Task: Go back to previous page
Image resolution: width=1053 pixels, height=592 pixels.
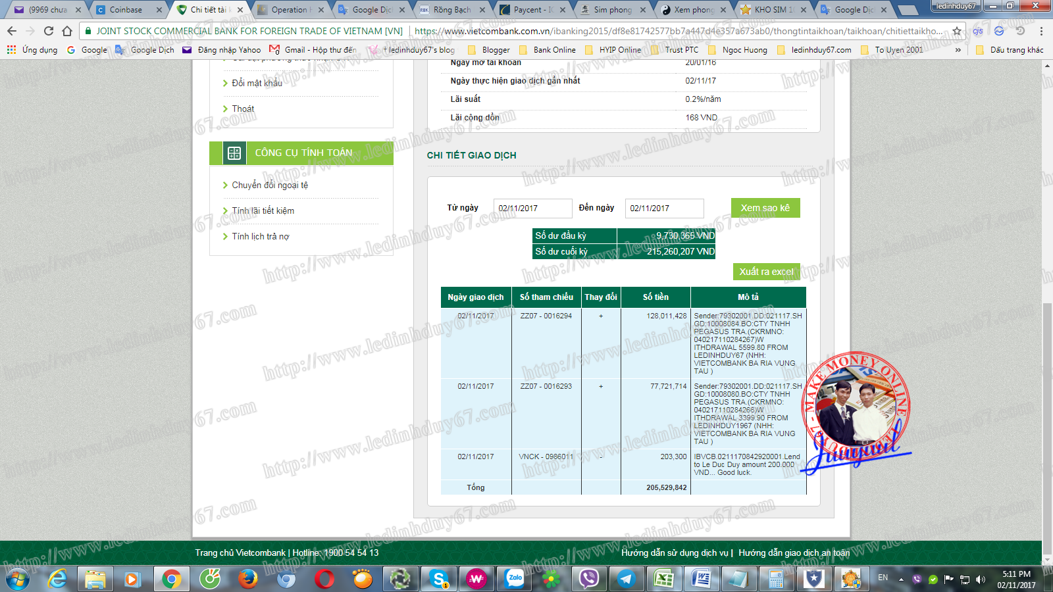Action: (12, 31)
